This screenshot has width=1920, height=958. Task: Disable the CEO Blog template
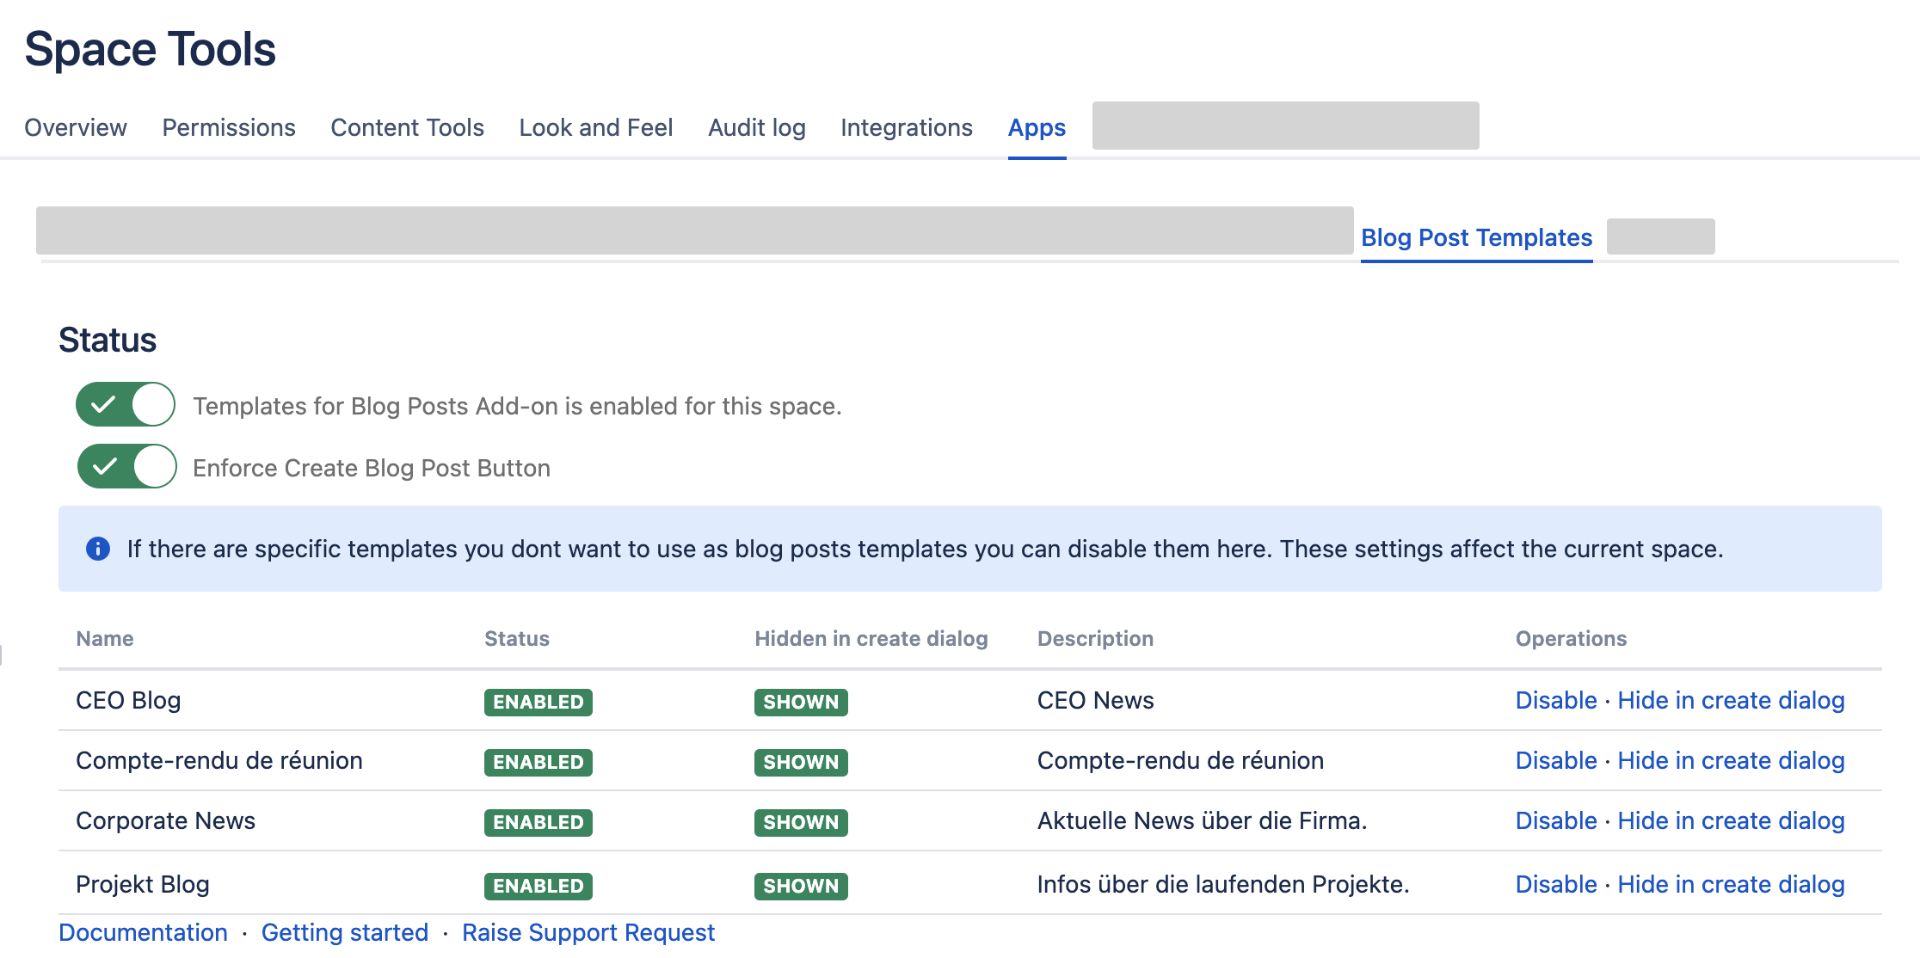[x=1555, y=700]
